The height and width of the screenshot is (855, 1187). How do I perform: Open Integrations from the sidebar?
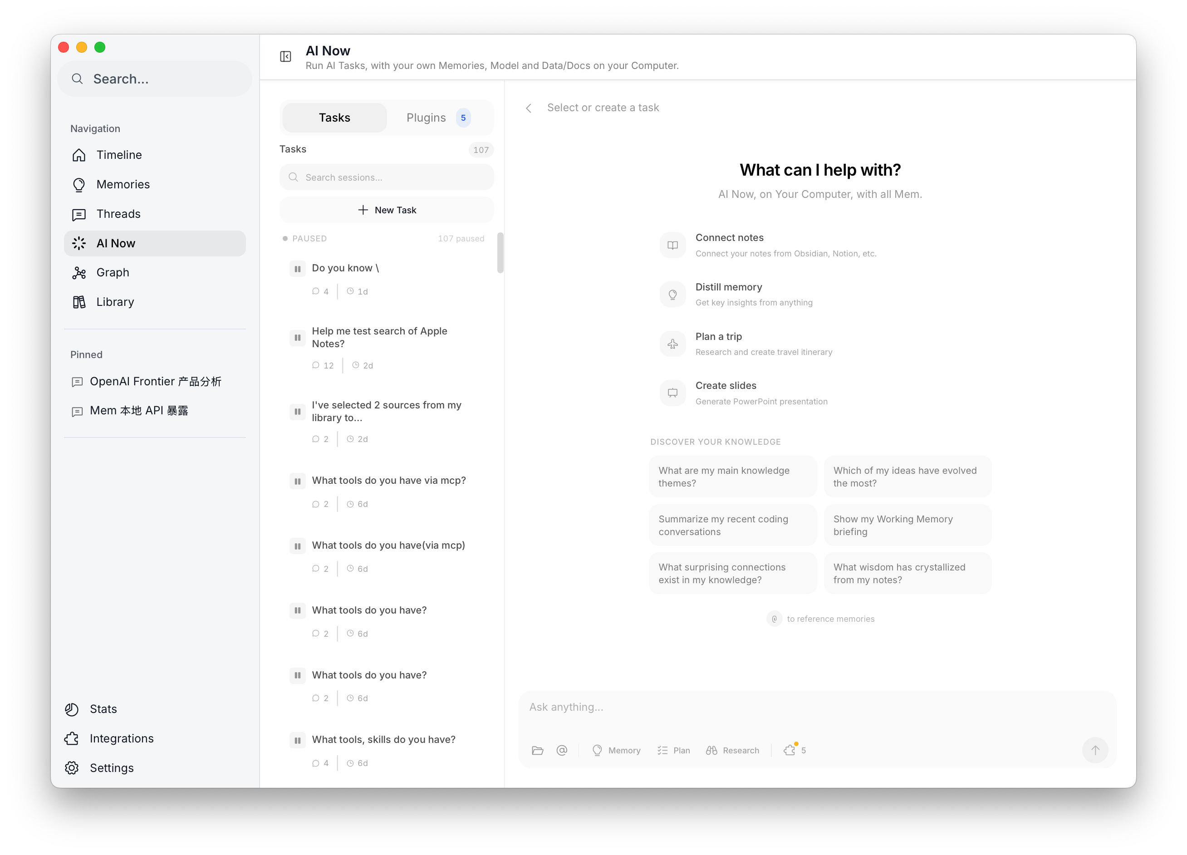(122, 738)
